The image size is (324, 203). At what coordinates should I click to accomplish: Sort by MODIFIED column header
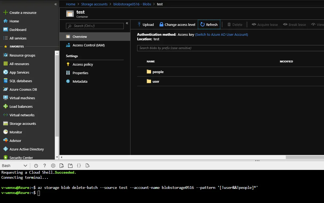(x=286, y=61)
